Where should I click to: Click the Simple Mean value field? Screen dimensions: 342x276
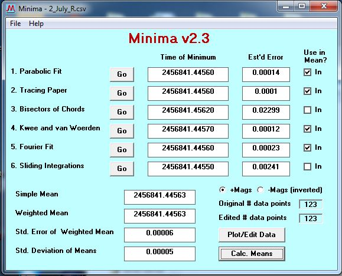[159, 197]
